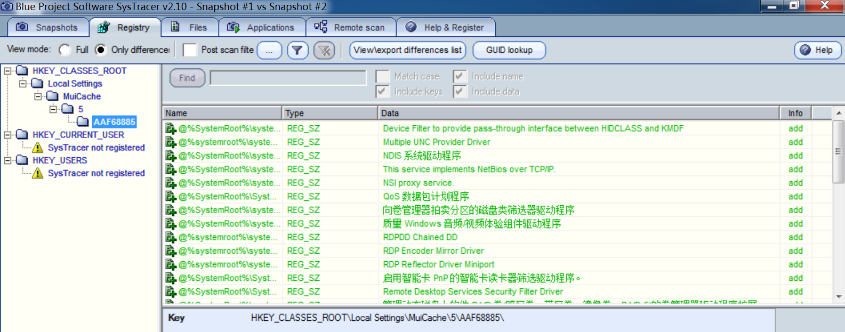Click added-value icon of RDPDD Chained DD row

coord(171,237)
